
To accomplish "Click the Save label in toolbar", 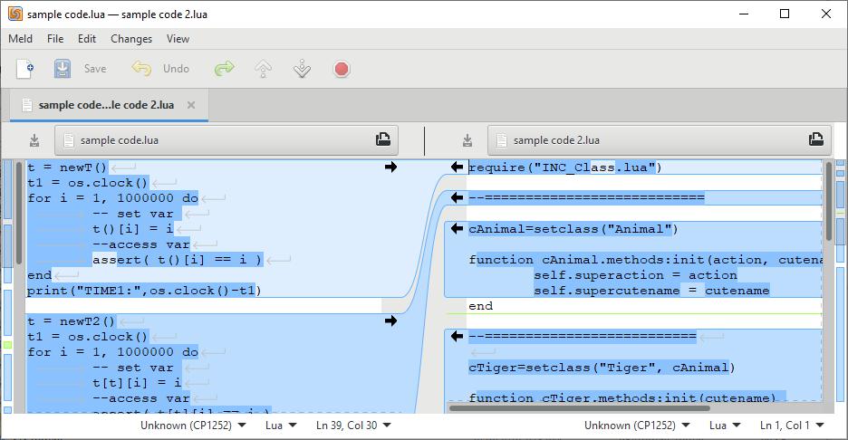I will pyautogui.click(x=95, y=69).
